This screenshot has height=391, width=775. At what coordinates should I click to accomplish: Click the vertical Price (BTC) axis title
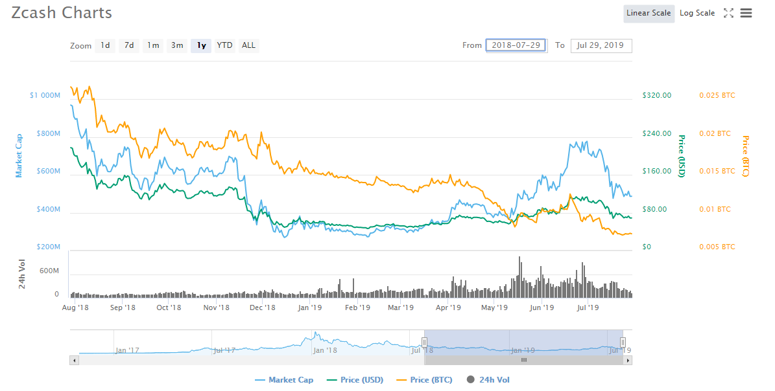point(745,156)
